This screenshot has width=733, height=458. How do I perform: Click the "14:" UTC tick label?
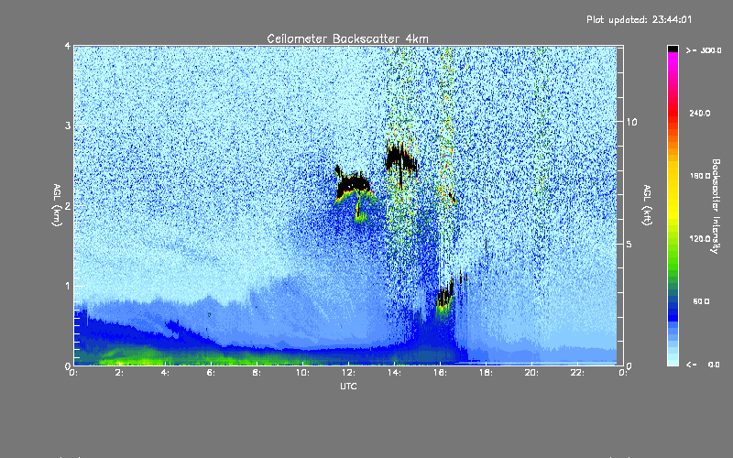(x=394, y=373)
